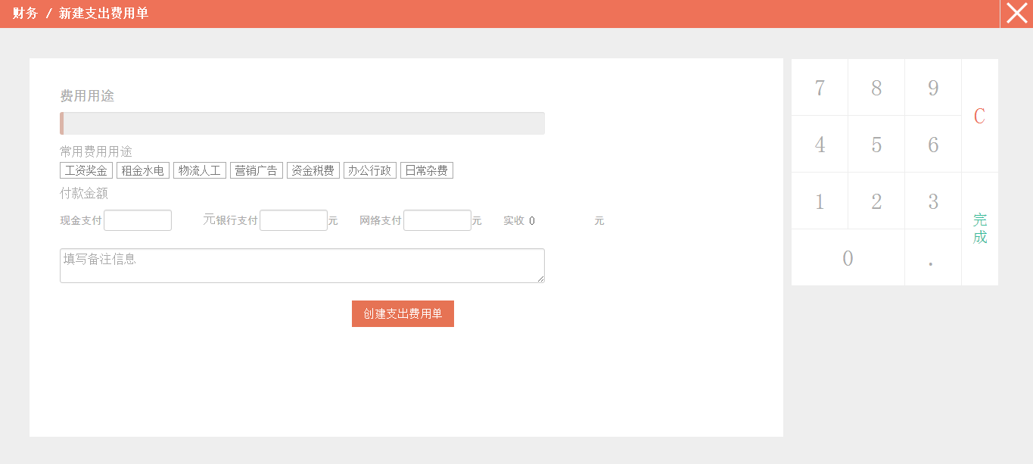
Task: Focus the 银行支付 amount field
Action: pos(294,220)
